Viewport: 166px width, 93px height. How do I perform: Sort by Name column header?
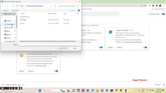pos(23,14)
